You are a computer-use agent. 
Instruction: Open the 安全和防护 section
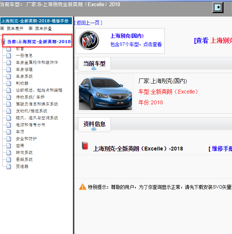click(x=26, y=139)
